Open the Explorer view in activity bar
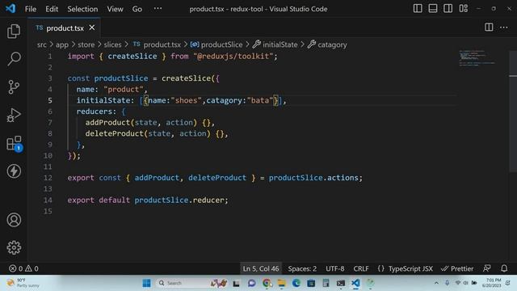 pyautogui.click(x=14, y=31)
